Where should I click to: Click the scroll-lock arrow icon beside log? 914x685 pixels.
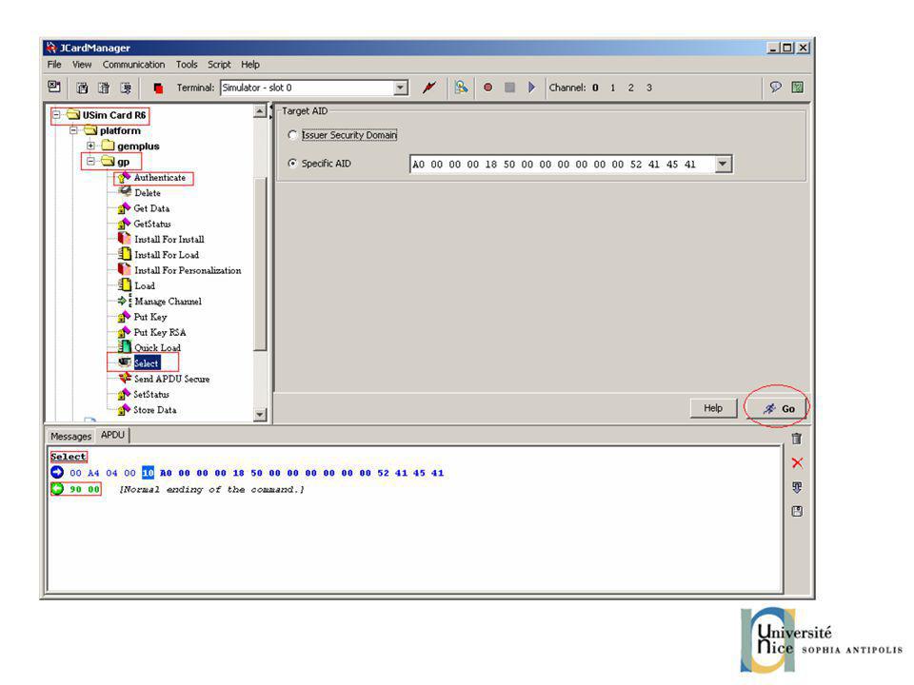pyautogui.click(x=797, y=487)
